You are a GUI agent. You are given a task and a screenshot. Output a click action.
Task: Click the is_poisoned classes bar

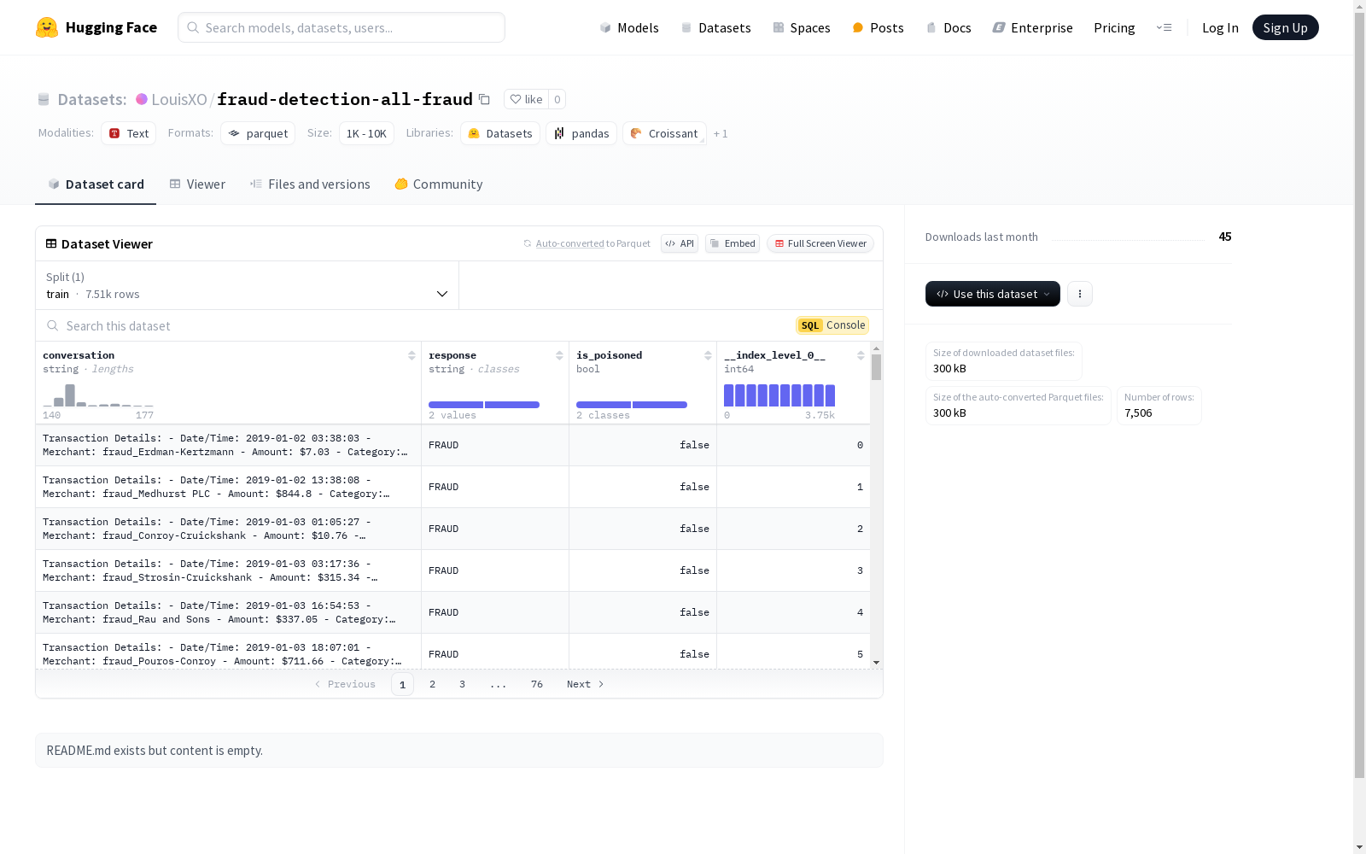632,405
